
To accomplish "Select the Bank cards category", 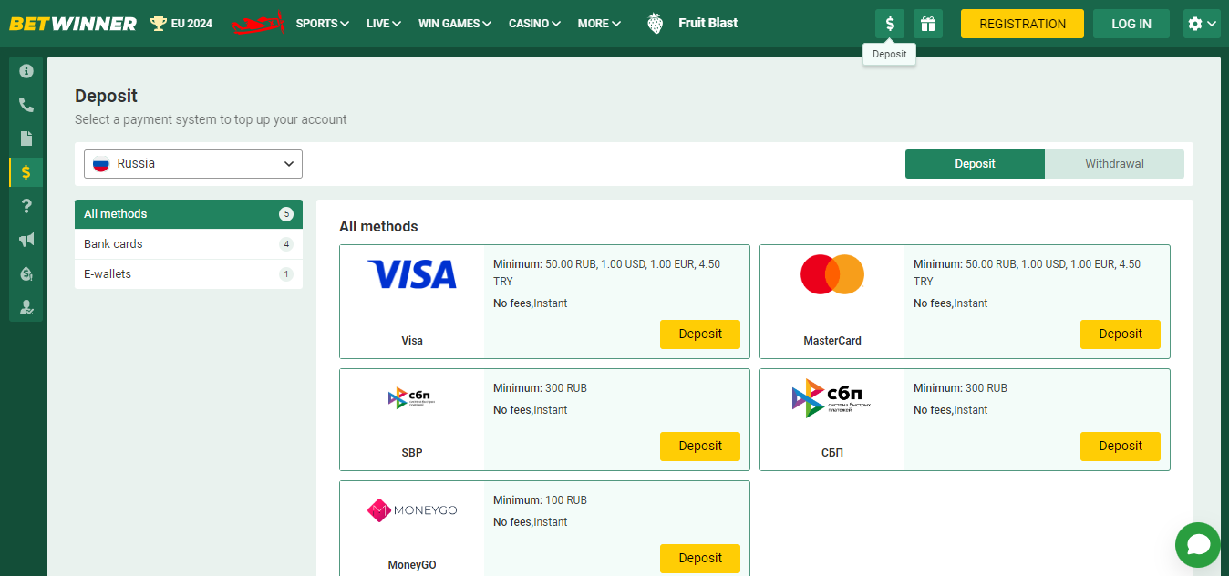I will click(x=188, y=244).
